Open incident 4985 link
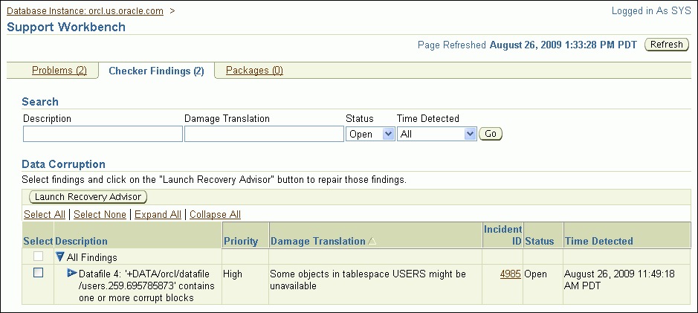This screenshot has height=313, width=698. tap(510, 274)
